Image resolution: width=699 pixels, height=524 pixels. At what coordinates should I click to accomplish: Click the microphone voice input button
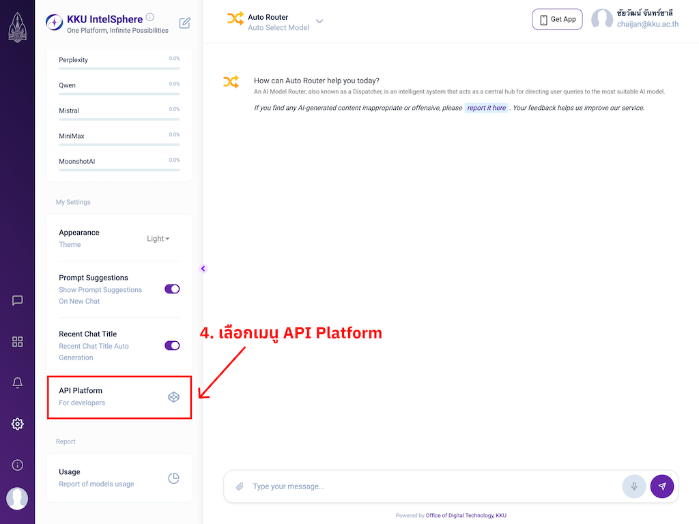[634, 486]
